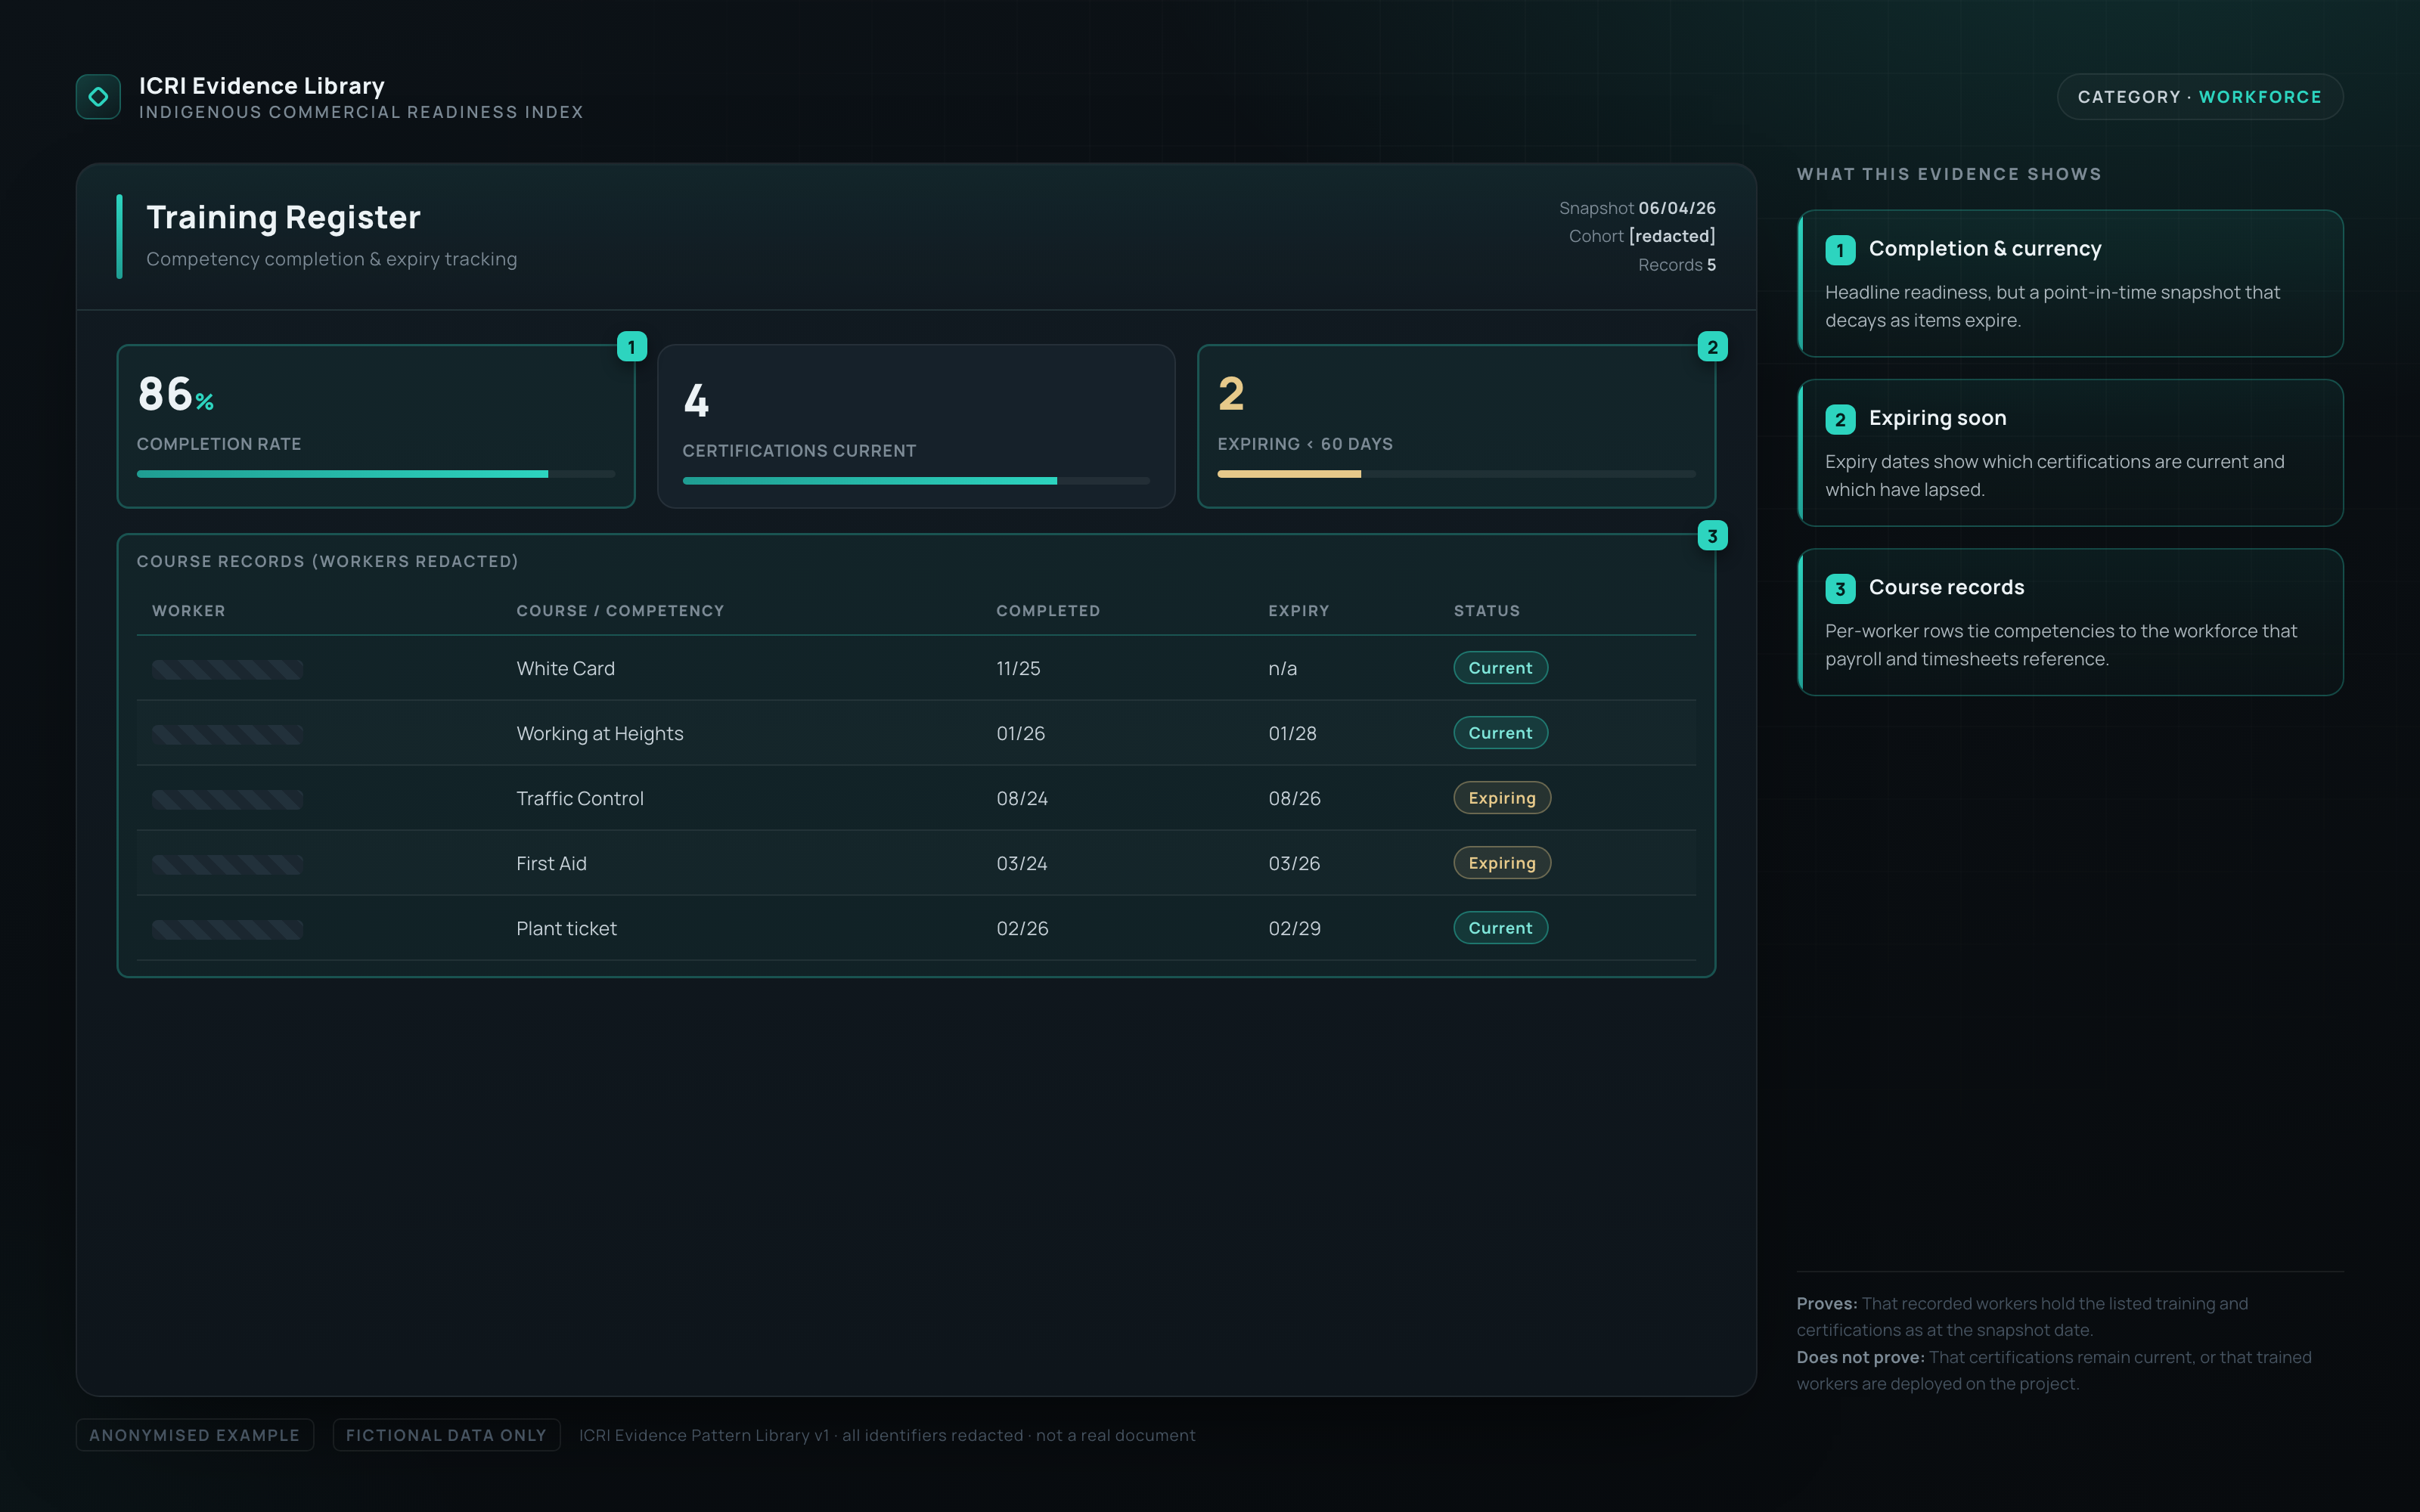Open the Category Workforce pill
The width and height of the screenshot is (2420, 1512).
(2199, 97)
